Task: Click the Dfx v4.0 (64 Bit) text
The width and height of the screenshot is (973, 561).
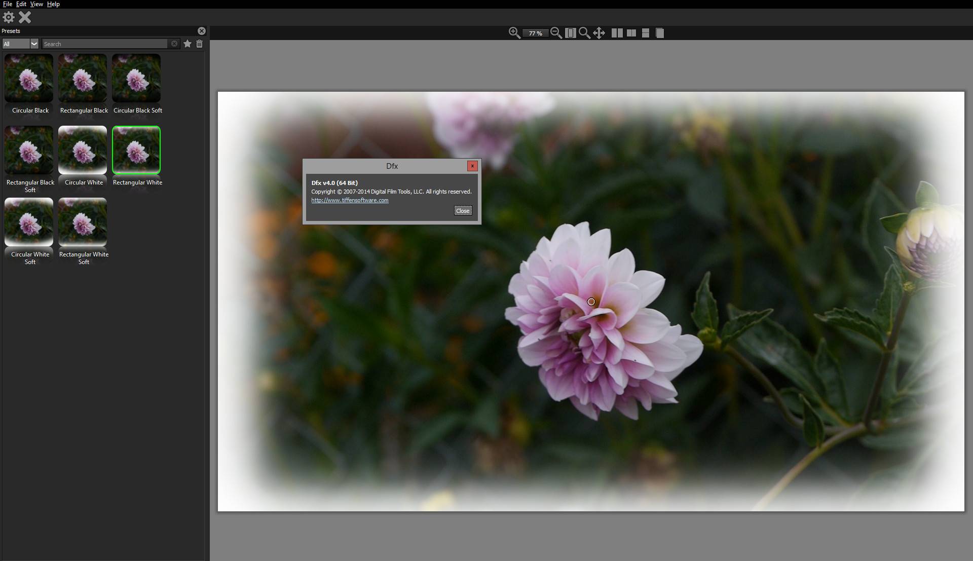Action: click(334, 183)
